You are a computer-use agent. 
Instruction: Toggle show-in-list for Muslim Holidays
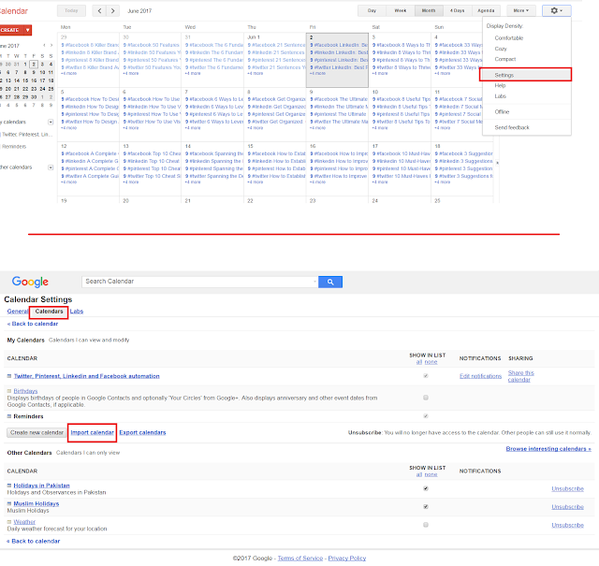426,507
